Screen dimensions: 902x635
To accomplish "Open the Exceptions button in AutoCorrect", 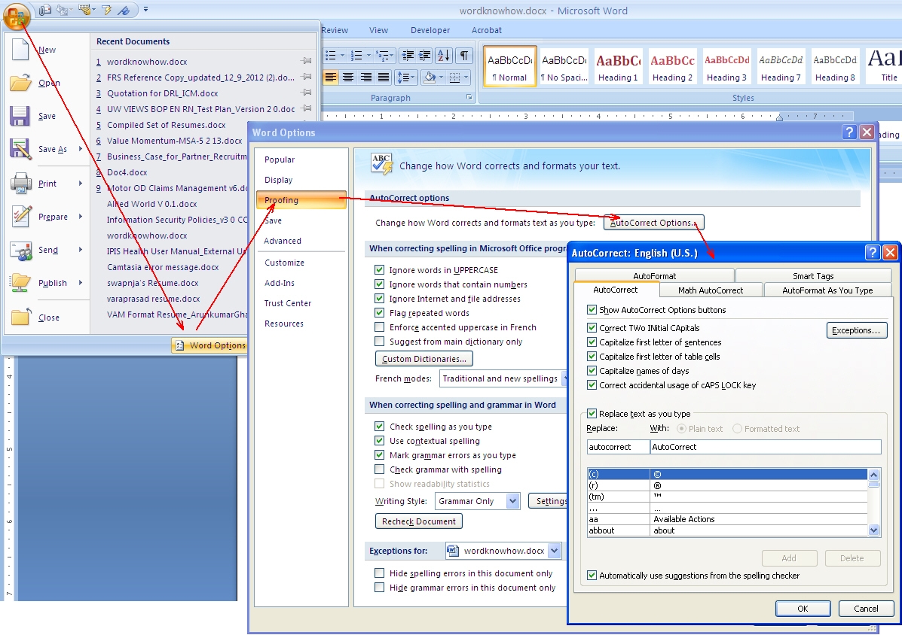I will point(857,330).
